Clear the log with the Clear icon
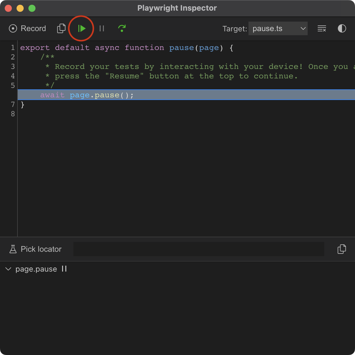The image size is (355, 355). coord(322,28)
